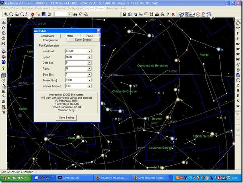This screenshot has height=183, width=243.
Task: Set field of view to 10 degrees
Action: pos(238,28)
